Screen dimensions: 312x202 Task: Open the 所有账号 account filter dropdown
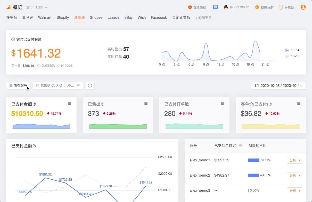[18, 86]
